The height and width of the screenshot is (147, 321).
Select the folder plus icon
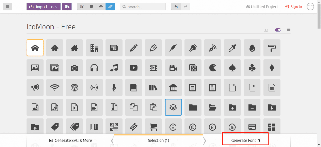tap(232, 107)
